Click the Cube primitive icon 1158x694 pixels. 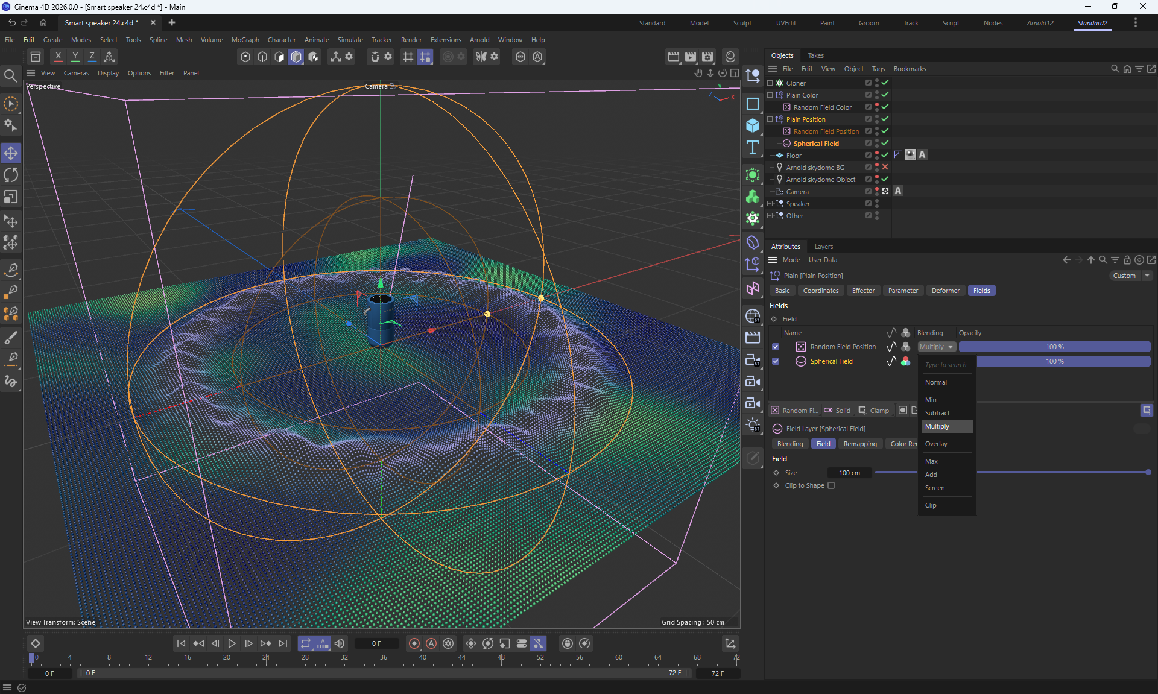click(x=753, y=125)
